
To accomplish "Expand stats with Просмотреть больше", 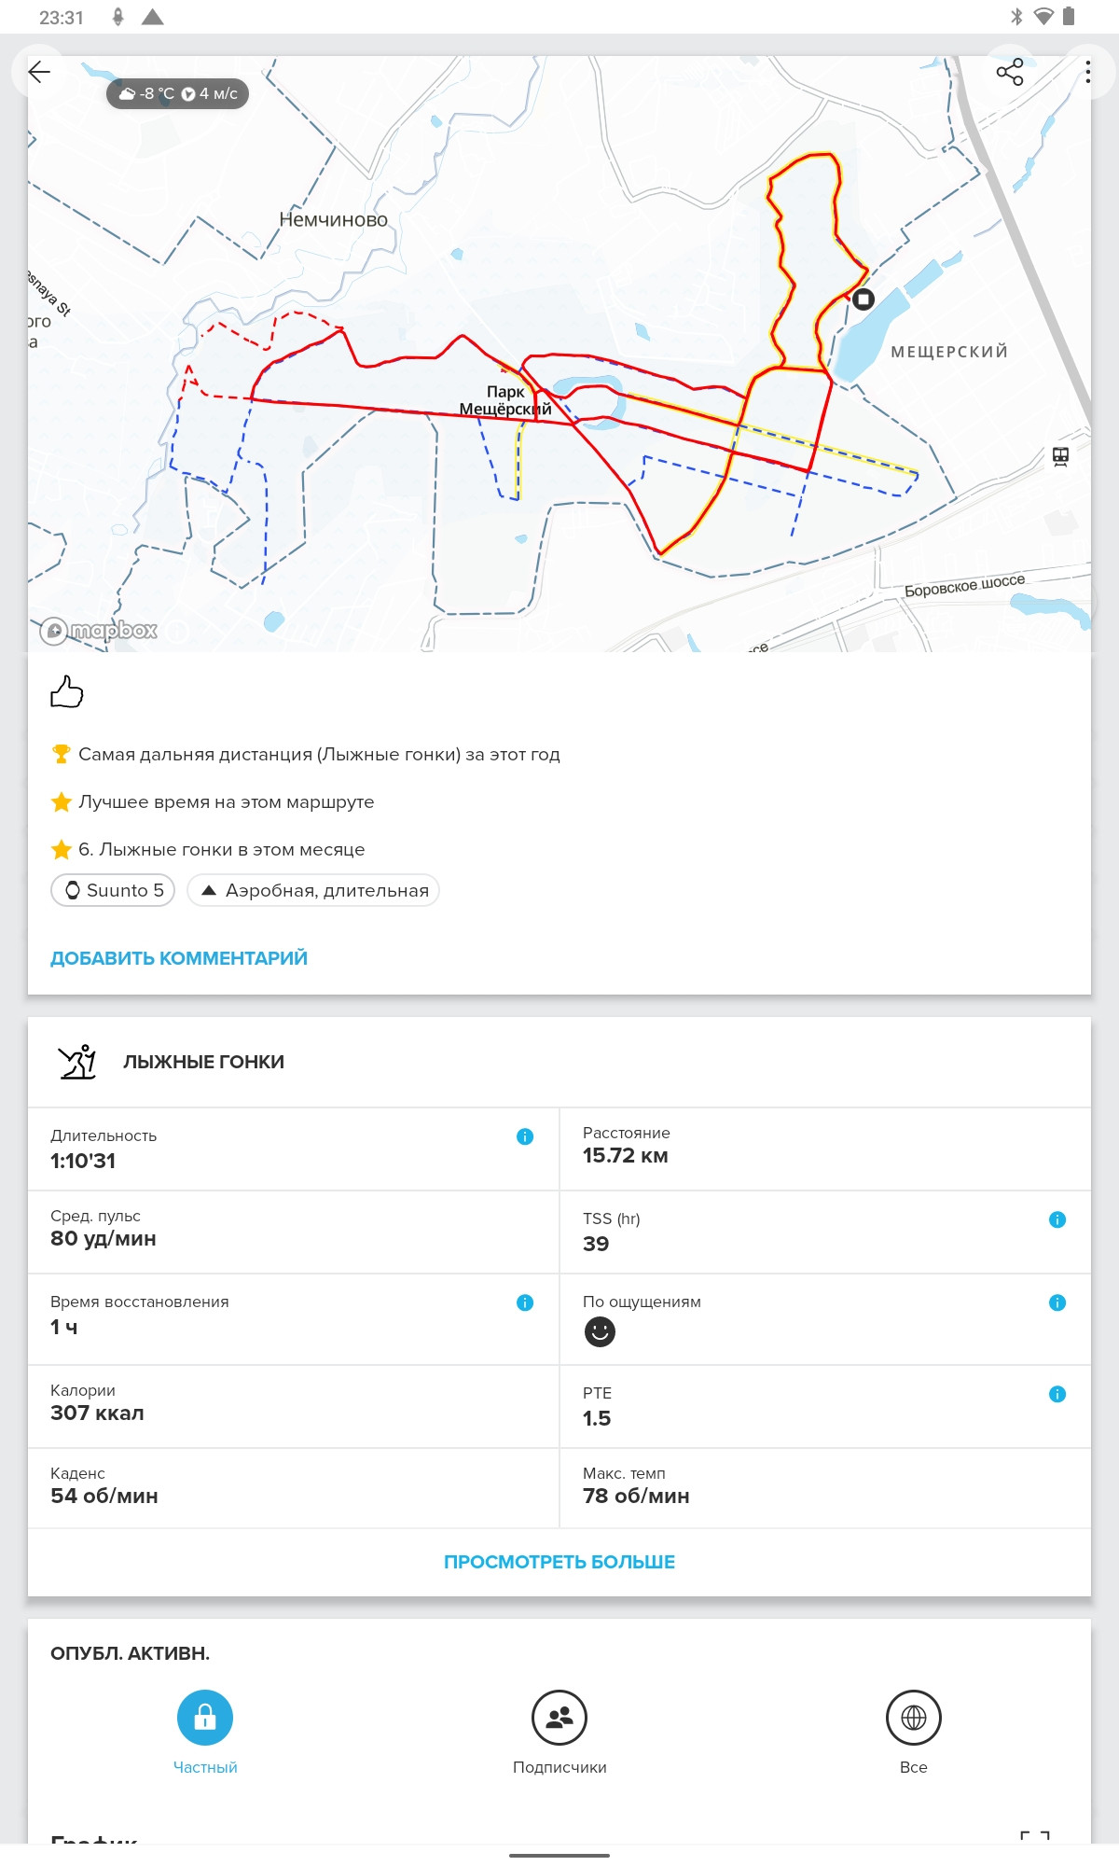I will pyautogui.click(x=559, y=1562).
